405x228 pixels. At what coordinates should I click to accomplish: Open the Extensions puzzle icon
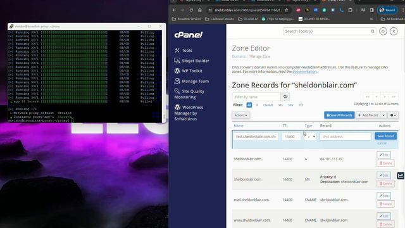pos(350,10)
